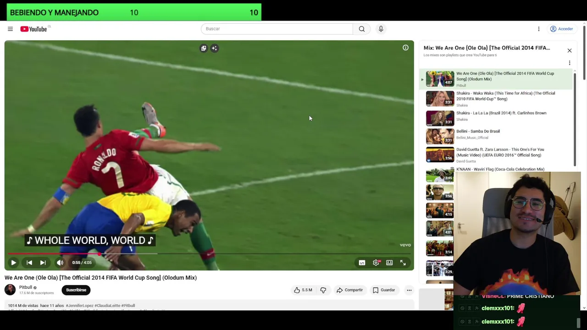Click the sparkle icon atop the video
This screenshot has height=330, width=587.
[x=214, y=48]
